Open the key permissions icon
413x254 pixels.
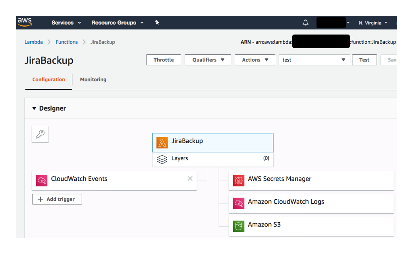tap(40, 134)
